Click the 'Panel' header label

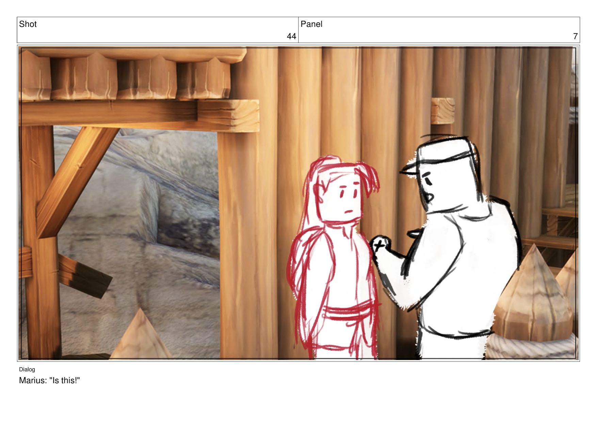pyautogui.click(x=311, y=24)
